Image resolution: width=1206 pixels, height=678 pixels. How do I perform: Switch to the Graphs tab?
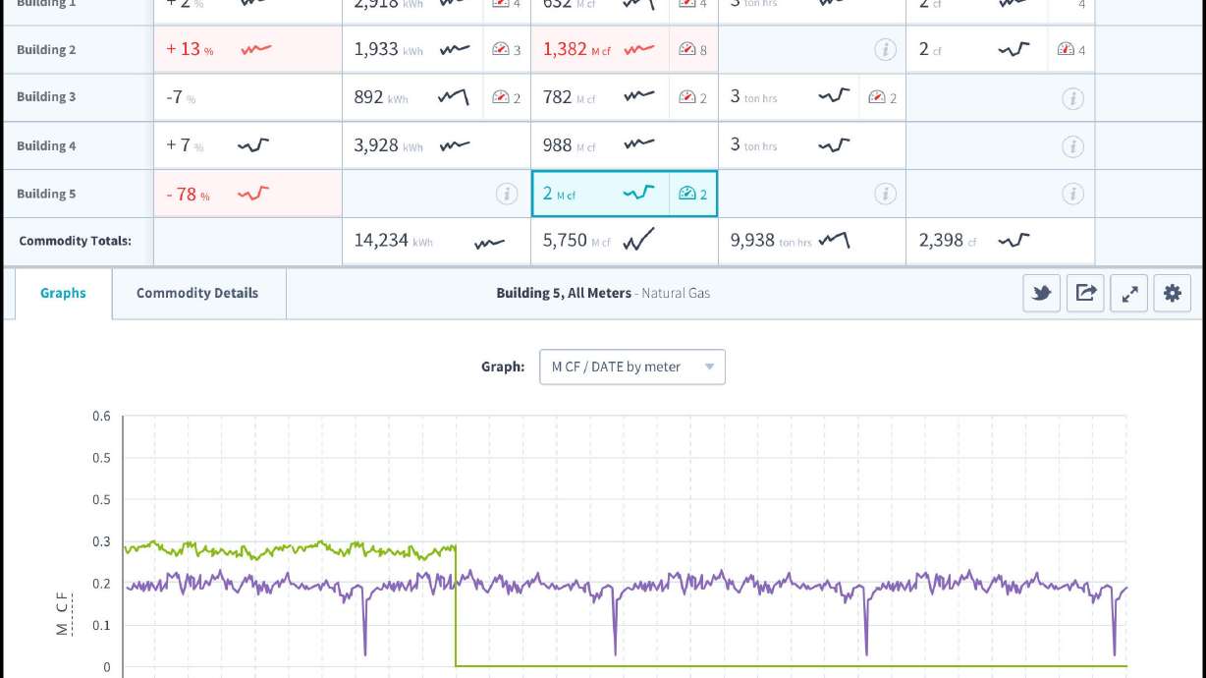point(63,293)
